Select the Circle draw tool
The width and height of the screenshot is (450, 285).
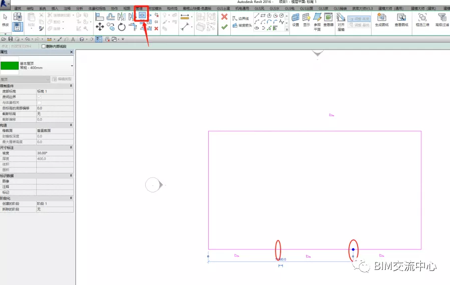pos(282,16)
